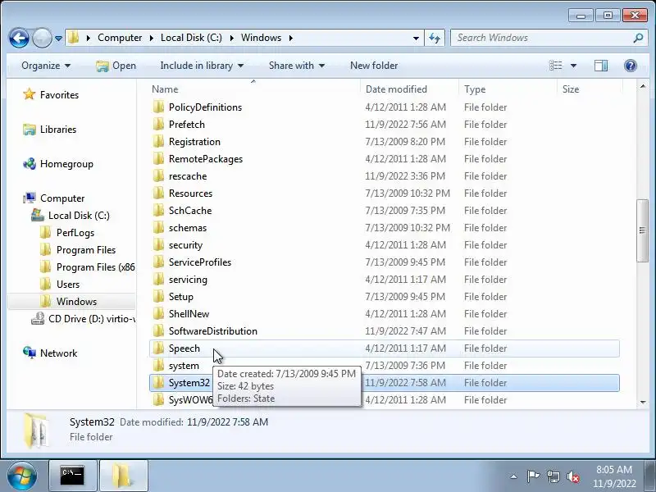Select the servicing folder row
Image resolution: width=656 pixels, height=492 pixels.
385,280
